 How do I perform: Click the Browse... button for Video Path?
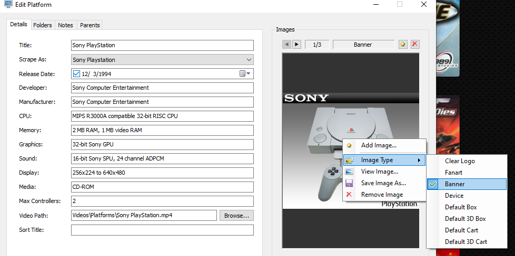236,216
